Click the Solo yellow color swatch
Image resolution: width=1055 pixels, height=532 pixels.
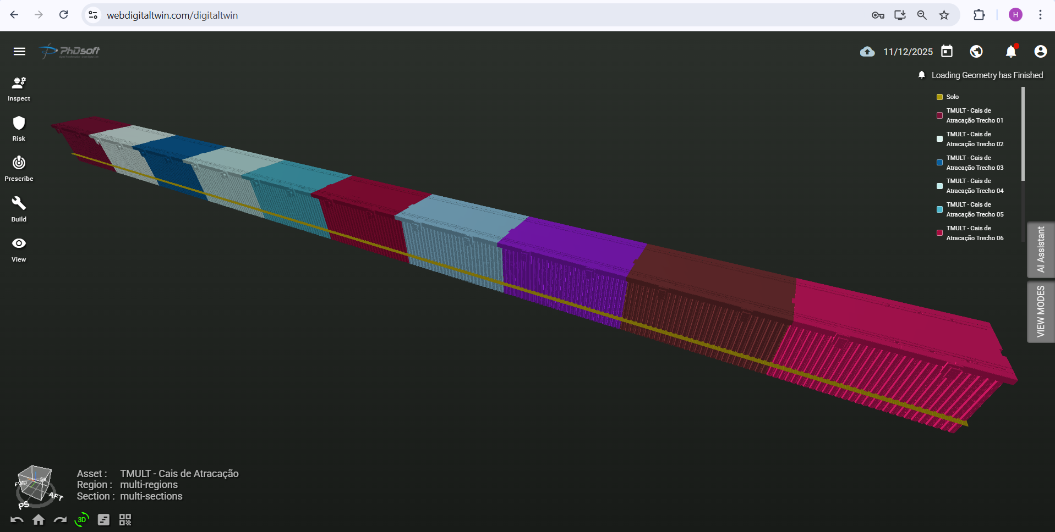pyautogui.click(x=939, y=97)
